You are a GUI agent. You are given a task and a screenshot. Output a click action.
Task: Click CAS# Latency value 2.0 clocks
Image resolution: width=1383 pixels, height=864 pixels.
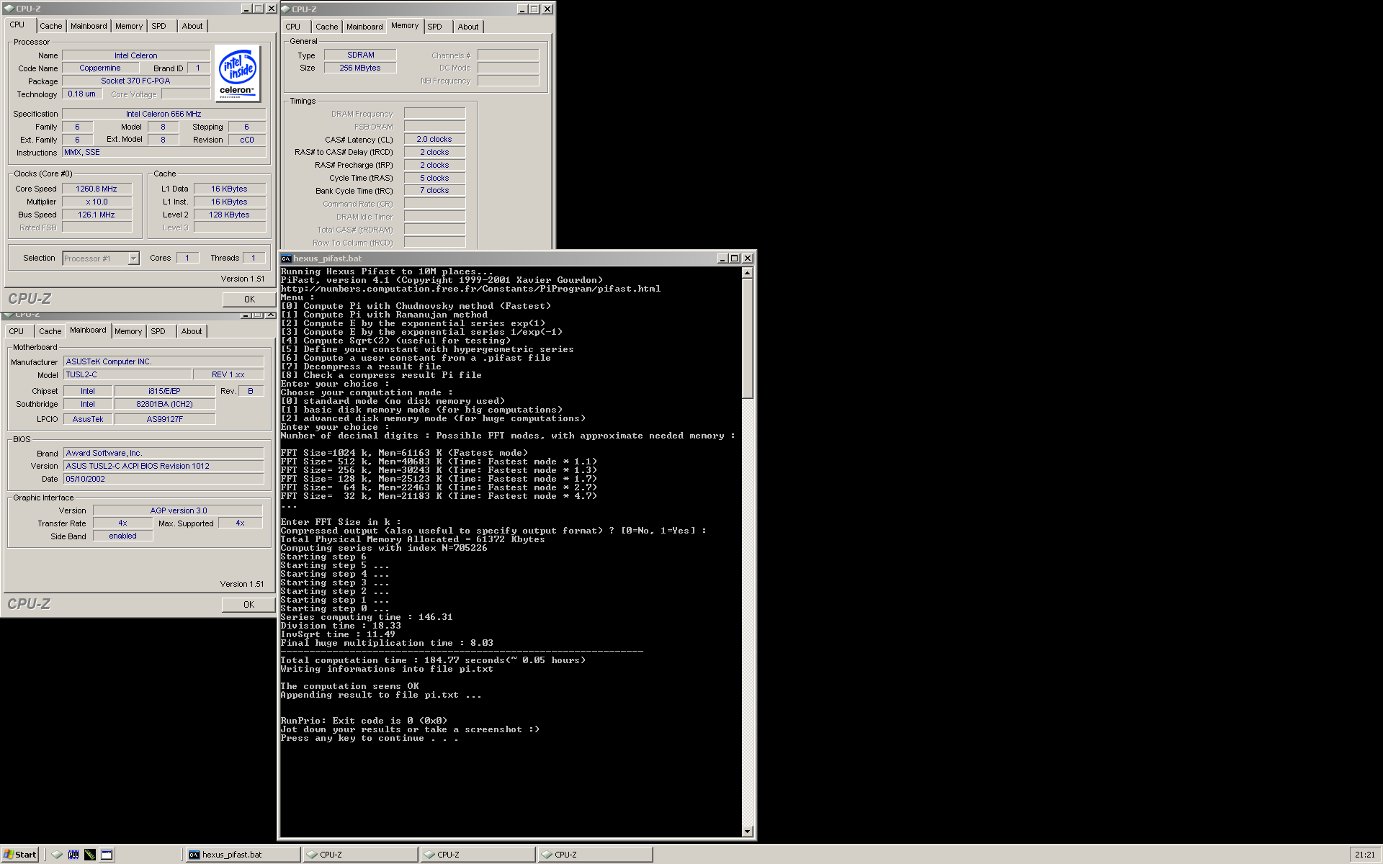pyautogui.click(x=434, y=139)
